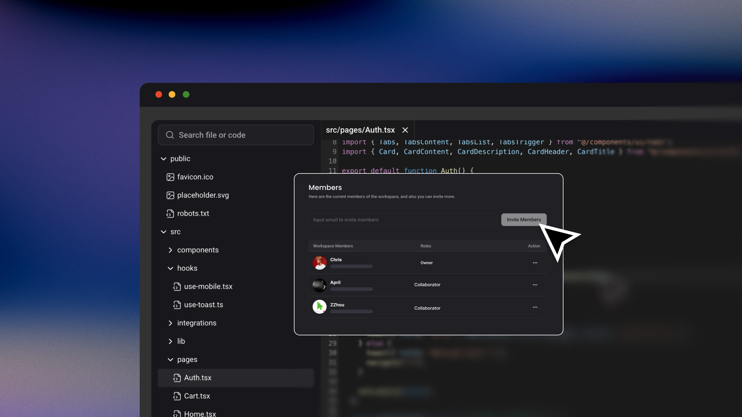This screenshot has height=417, width=742.
Task: Collapse the hooks folder chevron
Action: click(x=170, y=268)
